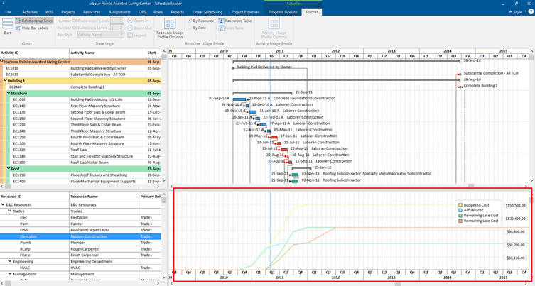Collapse the Roof group
This screenshot has width=535, height=286.
pos(9,169)
